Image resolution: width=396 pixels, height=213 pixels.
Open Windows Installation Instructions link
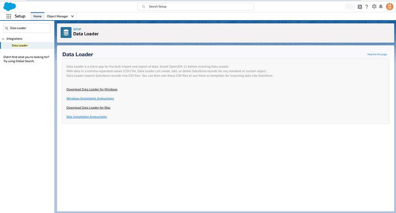click(x=90, y=98)
